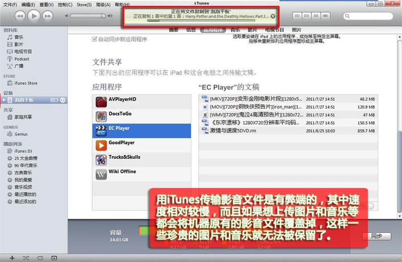Switch to the 信息 tab

pos(191,30)
